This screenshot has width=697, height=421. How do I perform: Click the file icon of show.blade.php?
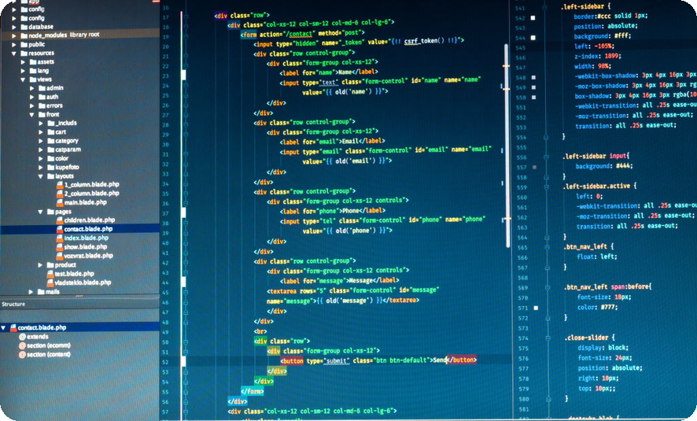(60, 247)
